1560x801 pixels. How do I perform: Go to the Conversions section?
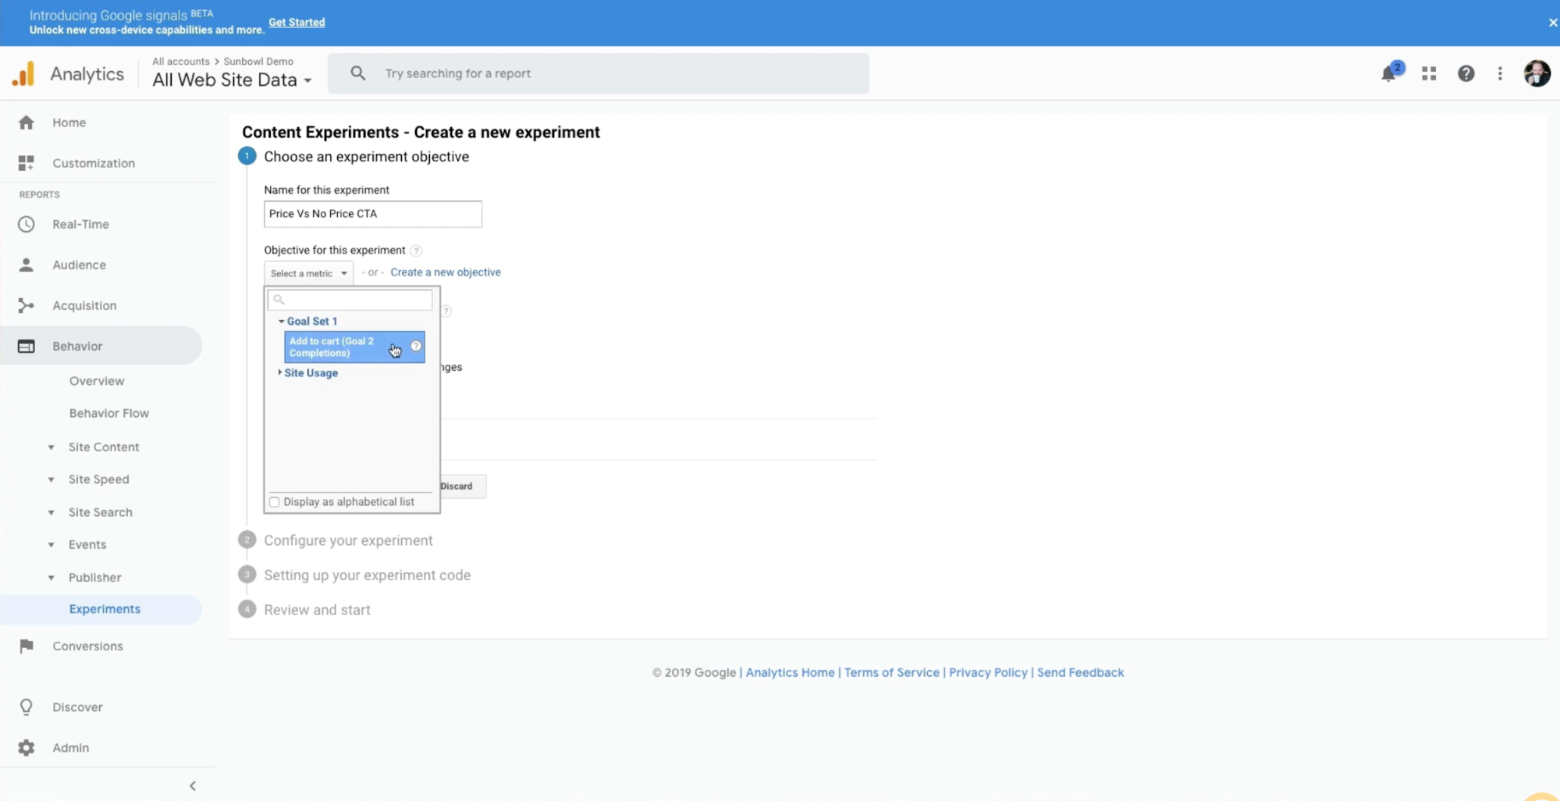coord(87,646)
